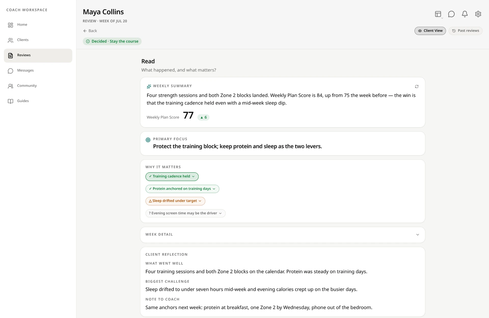Click the Primary Focus target icon

pos(148,140)
